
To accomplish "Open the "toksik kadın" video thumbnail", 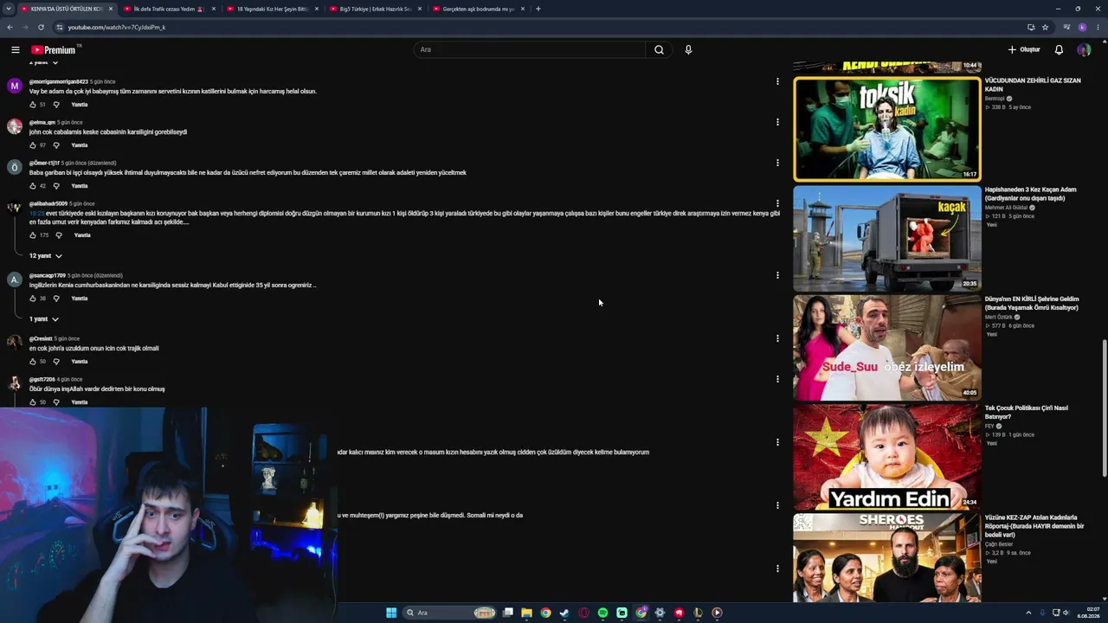I will [x=887, y=129].
